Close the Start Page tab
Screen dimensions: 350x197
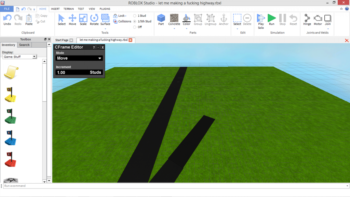point(71,40)
